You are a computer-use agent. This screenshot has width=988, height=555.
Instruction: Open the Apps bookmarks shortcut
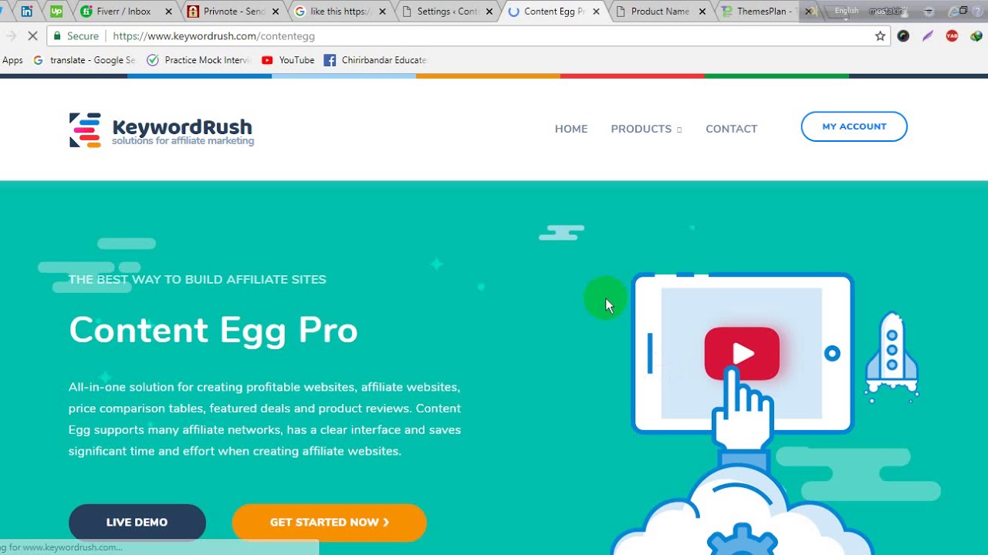(x=12, y=60)
